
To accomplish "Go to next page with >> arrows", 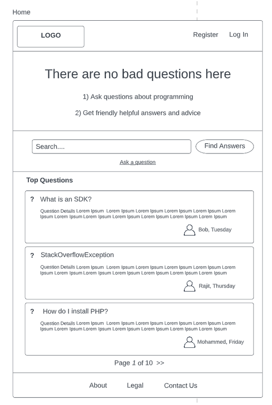I will pos(160,363).
